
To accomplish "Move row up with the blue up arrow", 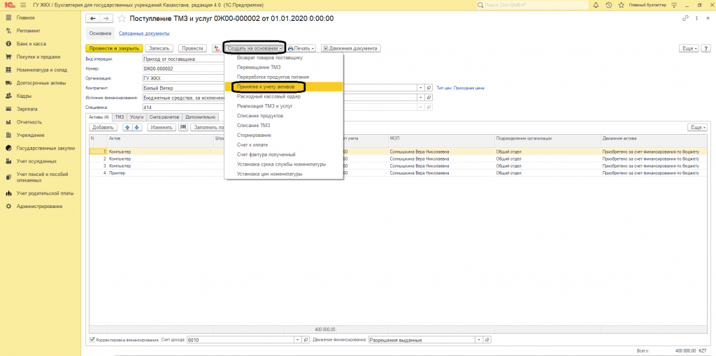I will 127,128.
